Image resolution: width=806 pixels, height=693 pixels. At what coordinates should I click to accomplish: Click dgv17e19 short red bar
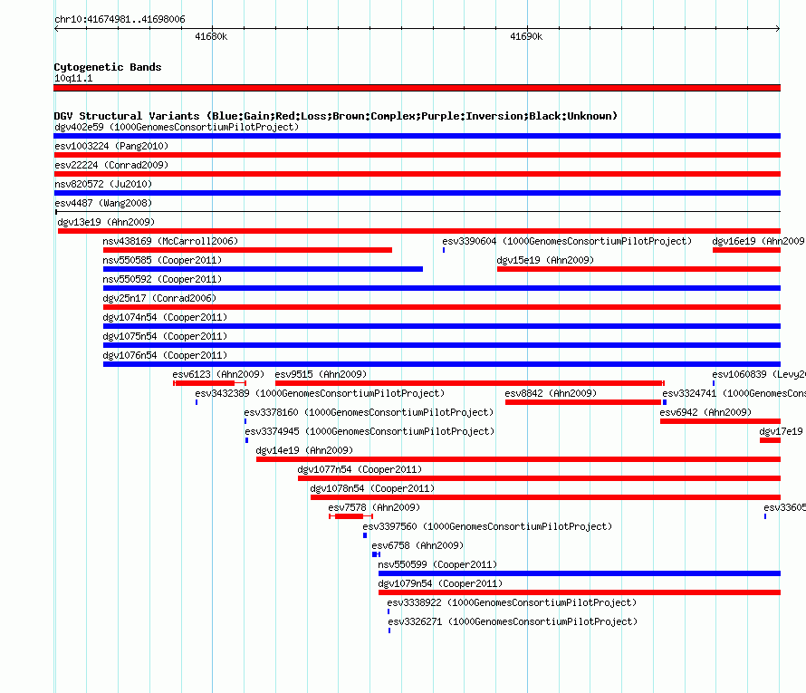click(x=770, y=440)
